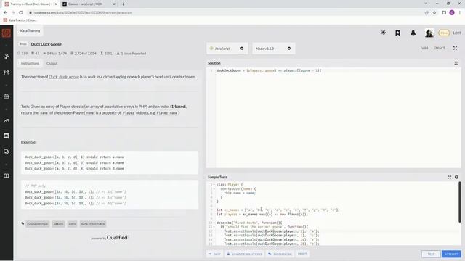Click the tag icon before FUNDAMENTALS

point(23,224)
